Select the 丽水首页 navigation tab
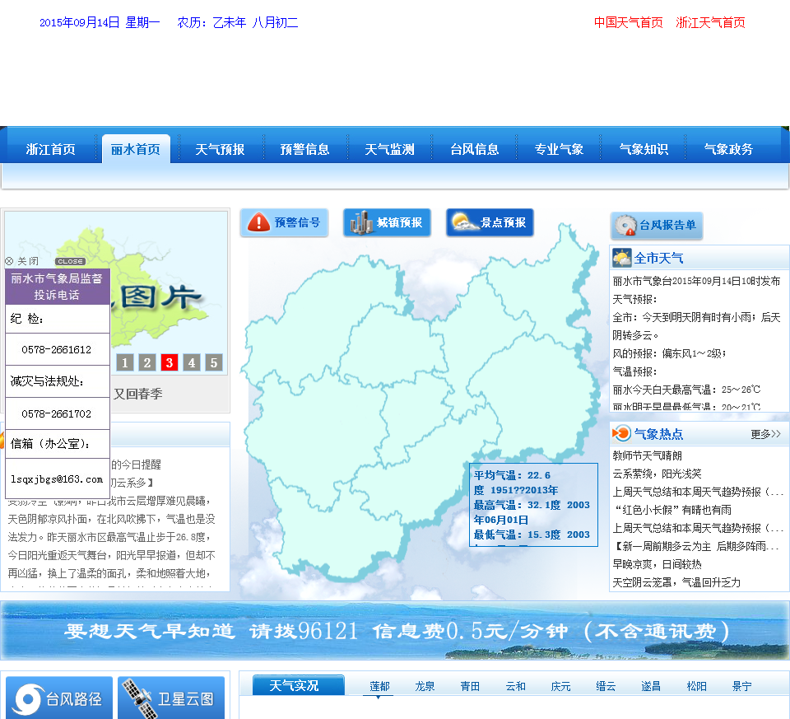This screenshot has height=719, width=790. 136,149
